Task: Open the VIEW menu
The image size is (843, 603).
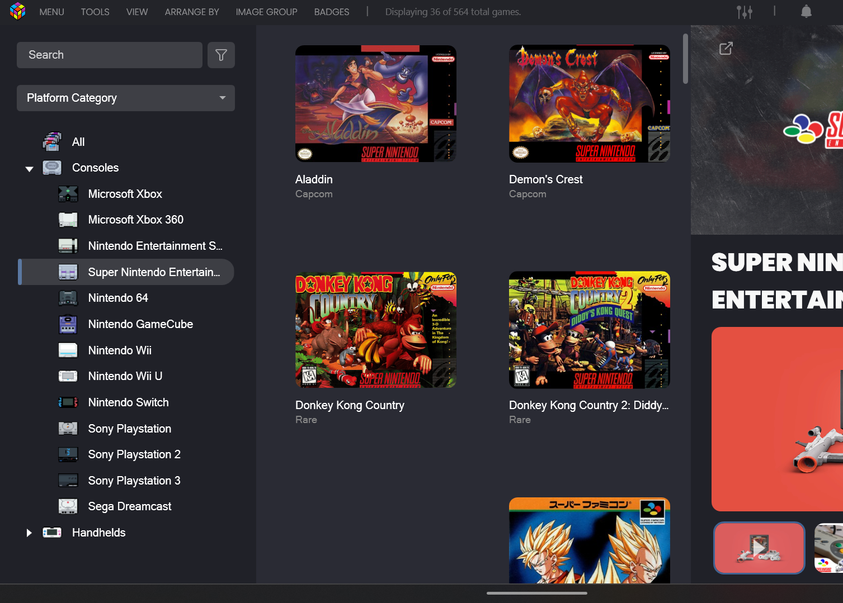Action: pos(137,12)
